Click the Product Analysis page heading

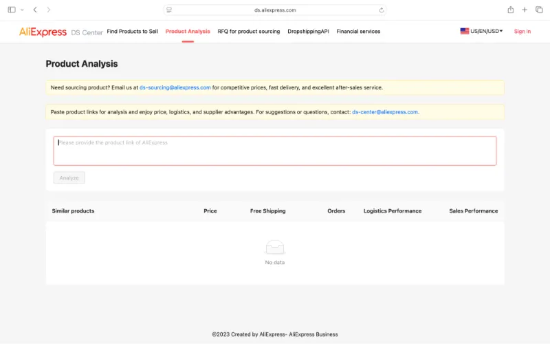click(x=81, y=63)
